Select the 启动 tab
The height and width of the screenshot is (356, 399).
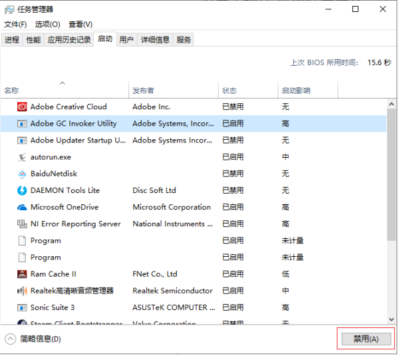tap(105, 39)
